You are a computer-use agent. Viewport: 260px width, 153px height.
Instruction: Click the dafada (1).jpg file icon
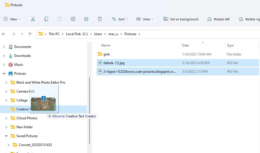point(100,63)
